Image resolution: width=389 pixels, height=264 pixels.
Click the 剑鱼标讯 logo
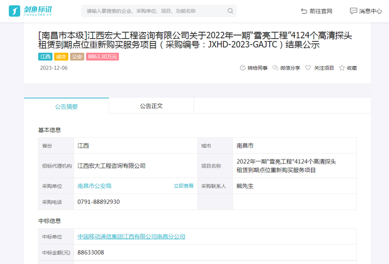37,11
